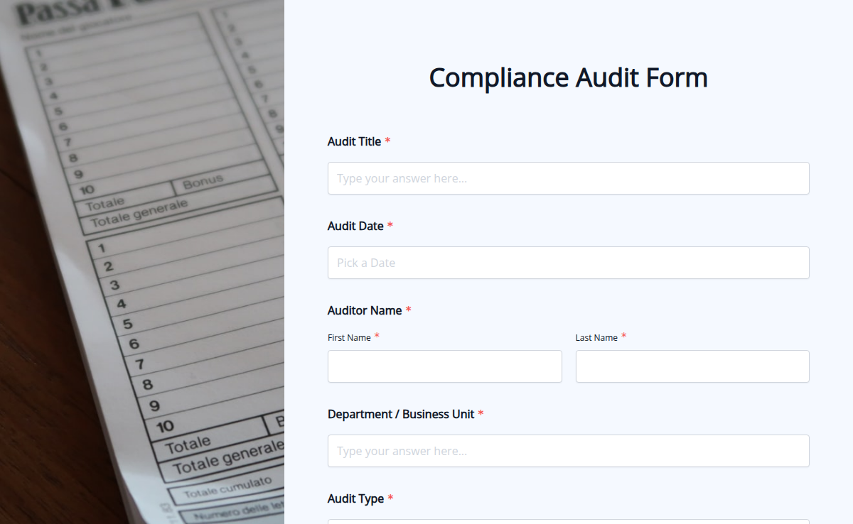Click the Audit Title text field

tap(568, 178)
